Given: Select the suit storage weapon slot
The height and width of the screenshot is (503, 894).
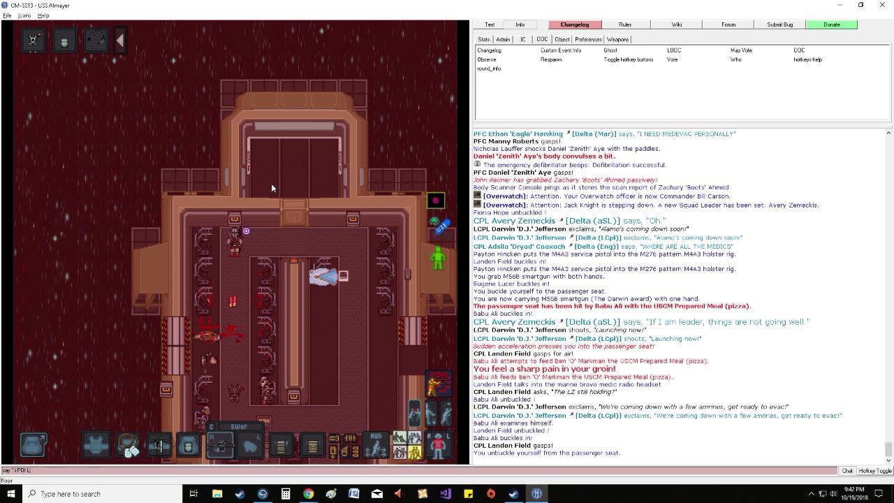Looking at the screenshot, I should click(x=159, y=445).
